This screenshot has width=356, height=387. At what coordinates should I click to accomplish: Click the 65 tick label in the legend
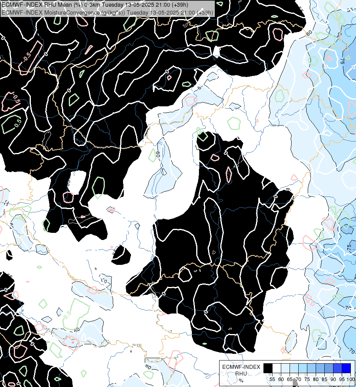290,379
